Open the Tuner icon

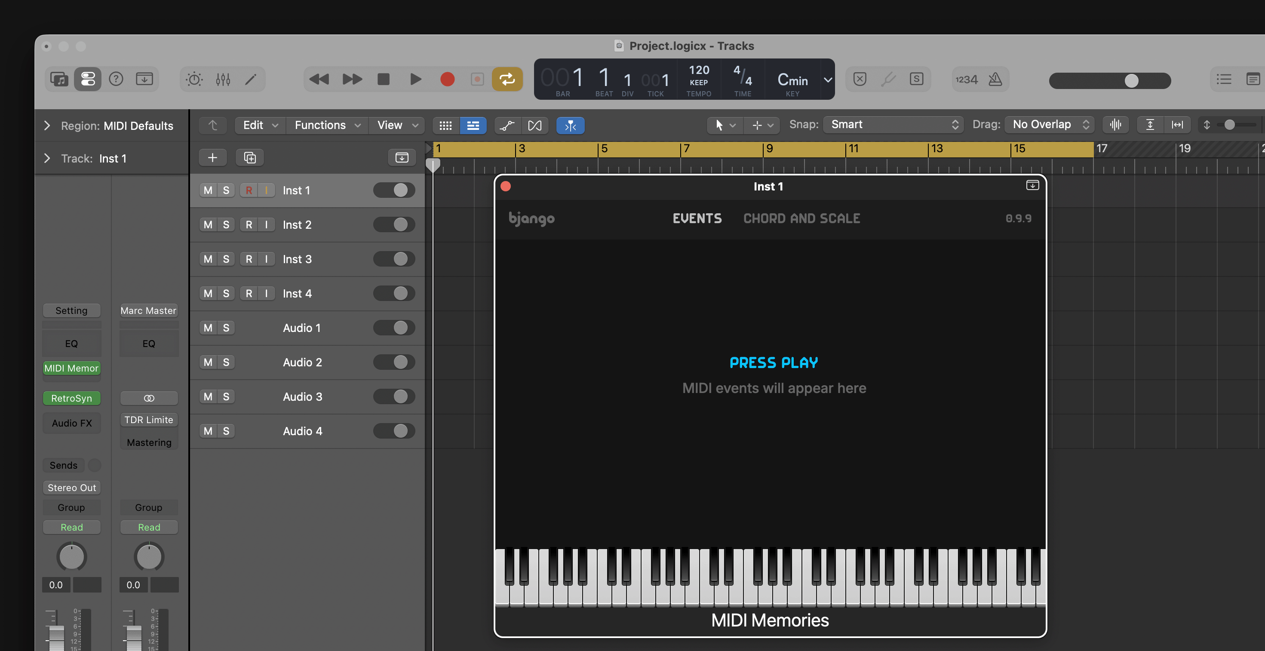tap(888, 79)
